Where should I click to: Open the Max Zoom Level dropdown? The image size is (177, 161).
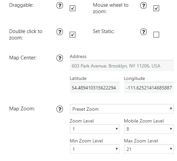click(149, 149)
